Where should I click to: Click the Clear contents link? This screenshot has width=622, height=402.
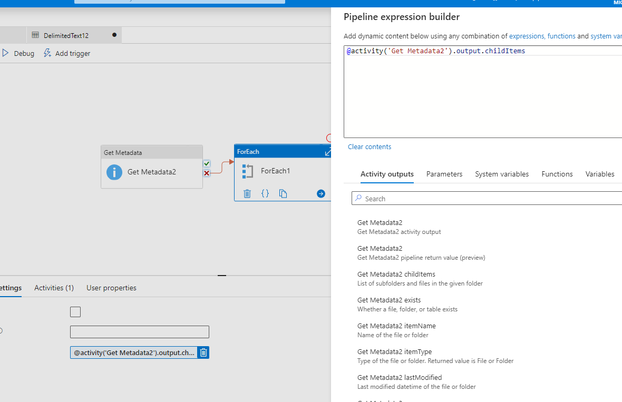[x=370, y=146]
